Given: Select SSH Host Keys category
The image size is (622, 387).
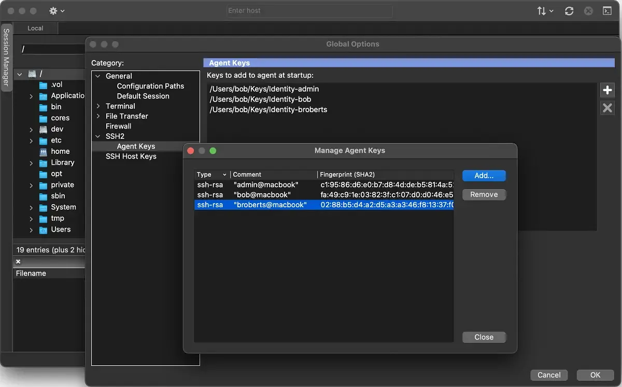Looking at the screenshot, I should [131, 156].
